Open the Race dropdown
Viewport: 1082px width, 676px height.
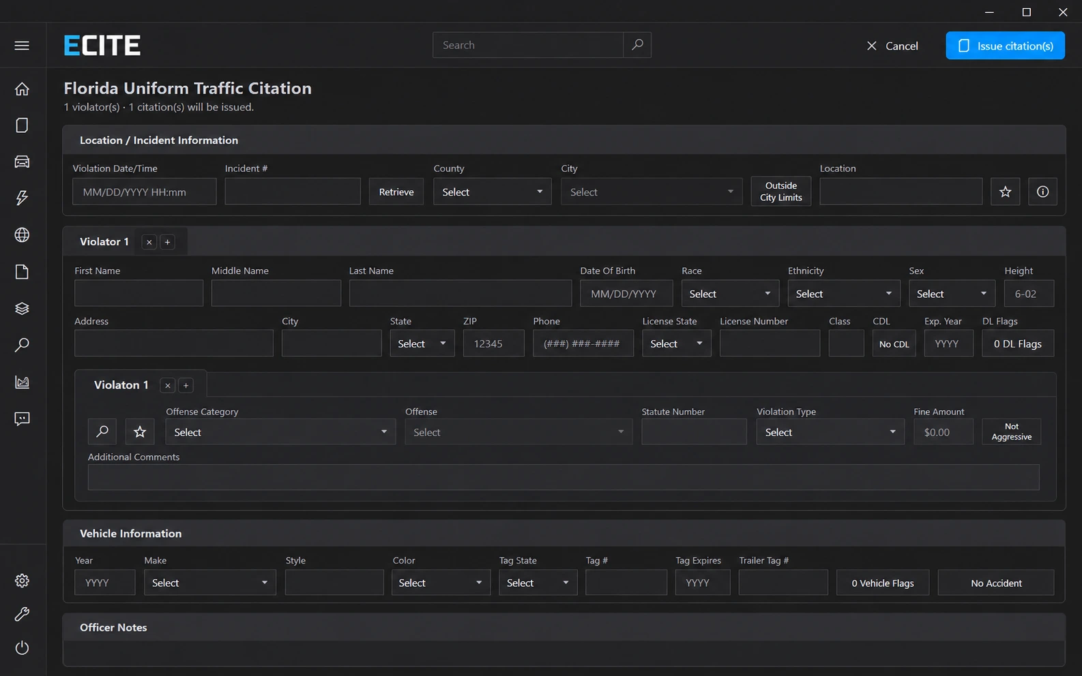click(730, 294)
